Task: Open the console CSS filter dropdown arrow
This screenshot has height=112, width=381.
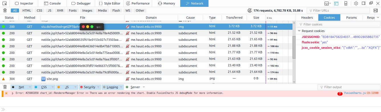Action: [x=53, y=87]
